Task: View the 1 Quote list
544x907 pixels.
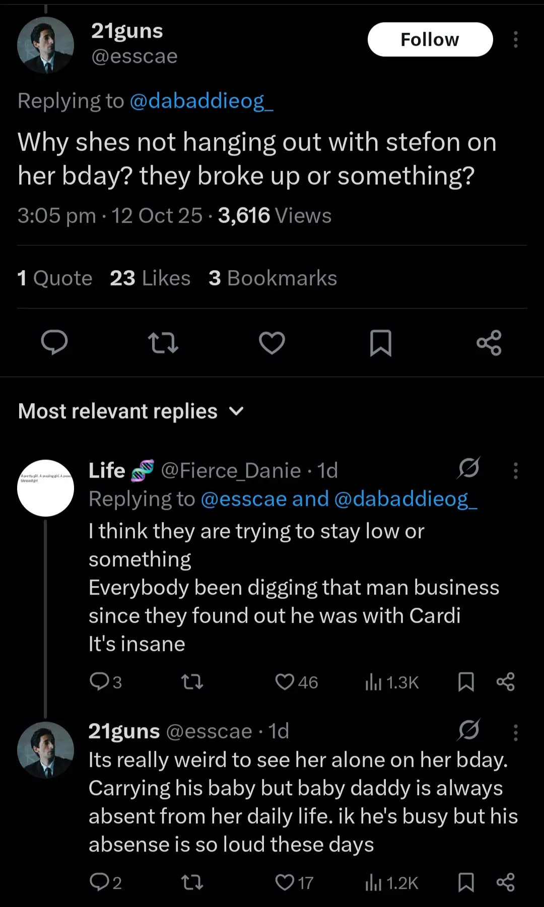Action: pyautogui.click(x=55, y=278)
